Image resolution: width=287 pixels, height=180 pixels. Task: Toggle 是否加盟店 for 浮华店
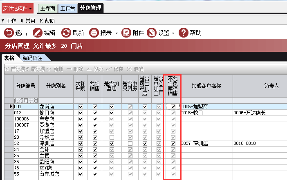(x=112, y=137)
